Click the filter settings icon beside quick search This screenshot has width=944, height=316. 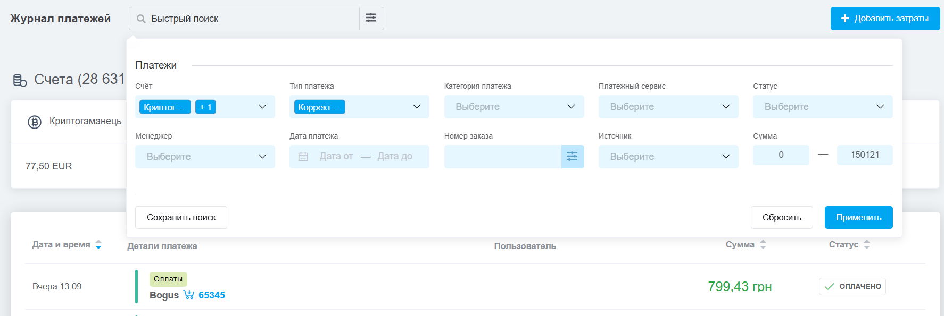[x=371, y=18]
